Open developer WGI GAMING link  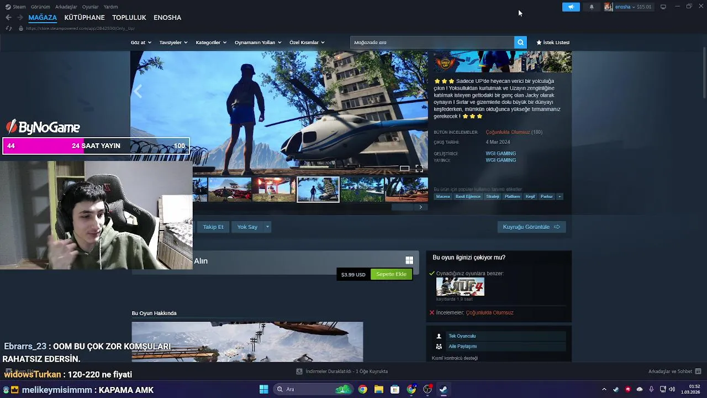pos(501,154)
